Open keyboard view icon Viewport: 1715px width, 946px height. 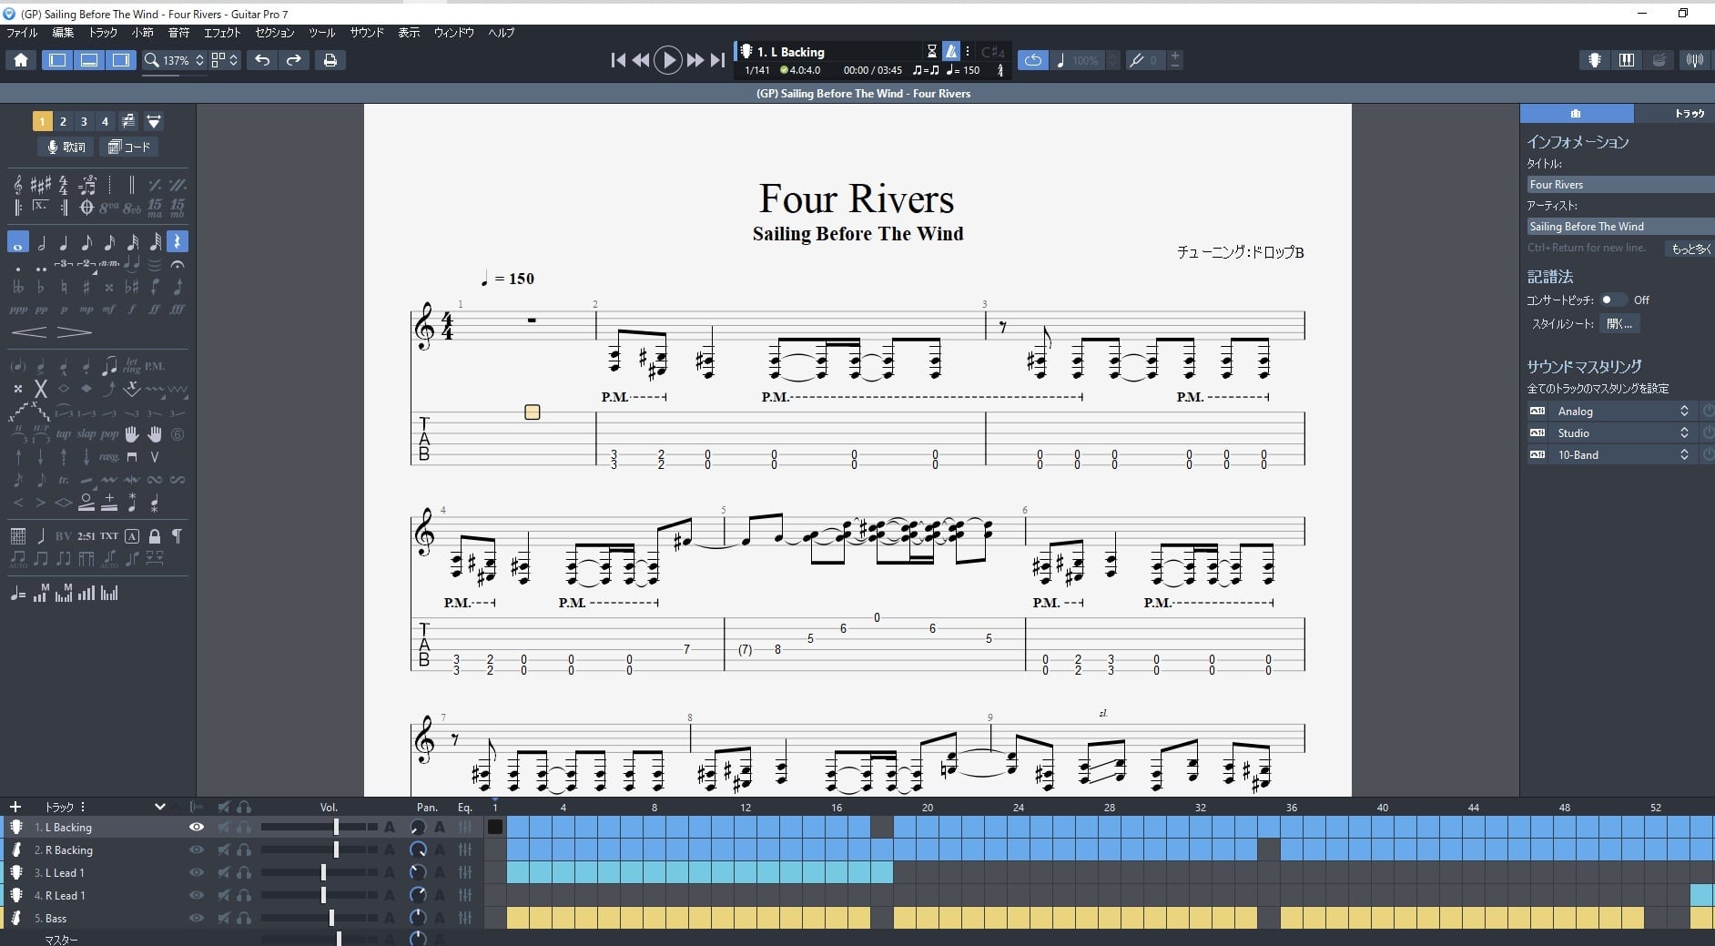point(1627,60)
